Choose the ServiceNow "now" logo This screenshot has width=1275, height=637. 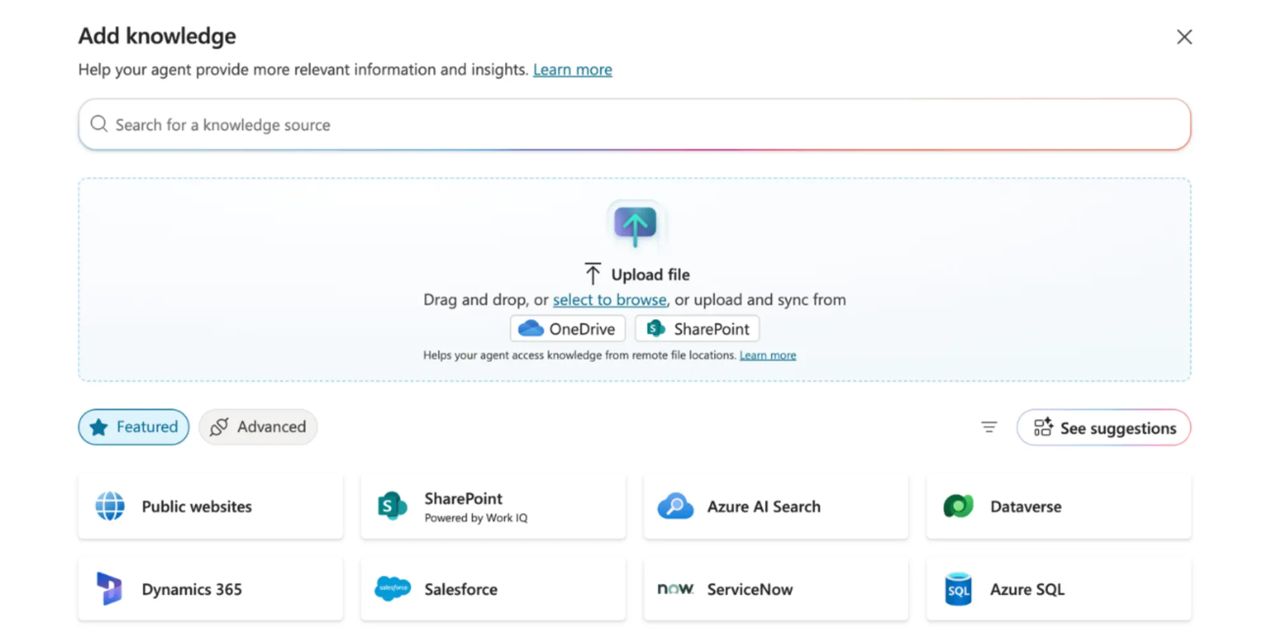click(x=675, y=589)
